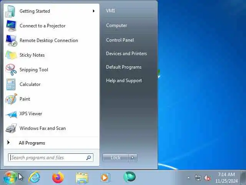Click the clock showing 7:14 AM
Viewport: 246px width, 185px height.
pos(226,175)
